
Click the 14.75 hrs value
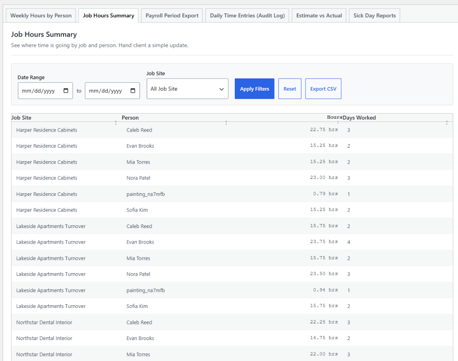pos(324,338)
